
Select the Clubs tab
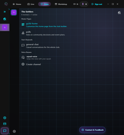pyautogui.click(x=45, y=4)
